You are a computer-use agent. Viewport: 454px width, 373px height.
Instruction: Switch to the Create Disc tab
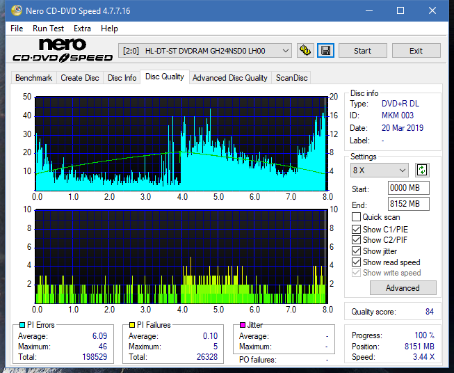pyautogui.click(x=80, y=78)
